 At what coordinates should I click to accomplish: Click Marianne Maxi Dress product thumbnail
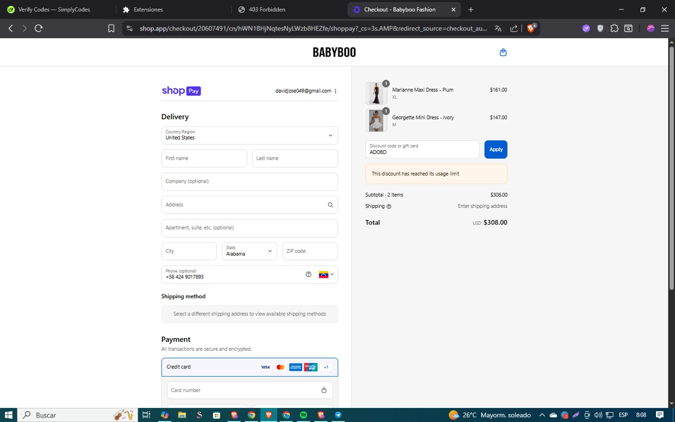click(376, 94)
